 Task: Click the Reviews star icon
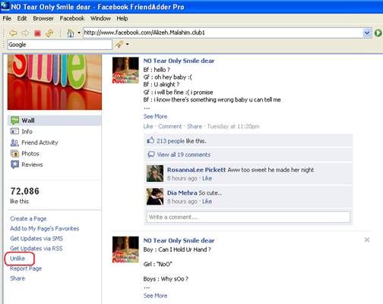pyautogui.click(x=14, y=165)
